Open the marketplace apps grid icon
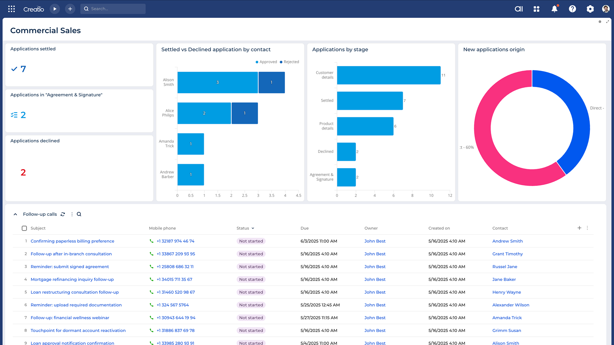This screenshot has width=614, height=345. pos(537,9)
